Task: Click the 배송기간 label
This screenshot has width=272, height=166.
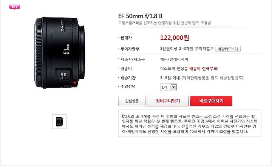Action: tap(128, 78)
